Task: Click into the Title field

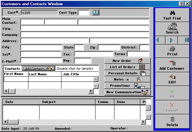Action: coord(85,28)
